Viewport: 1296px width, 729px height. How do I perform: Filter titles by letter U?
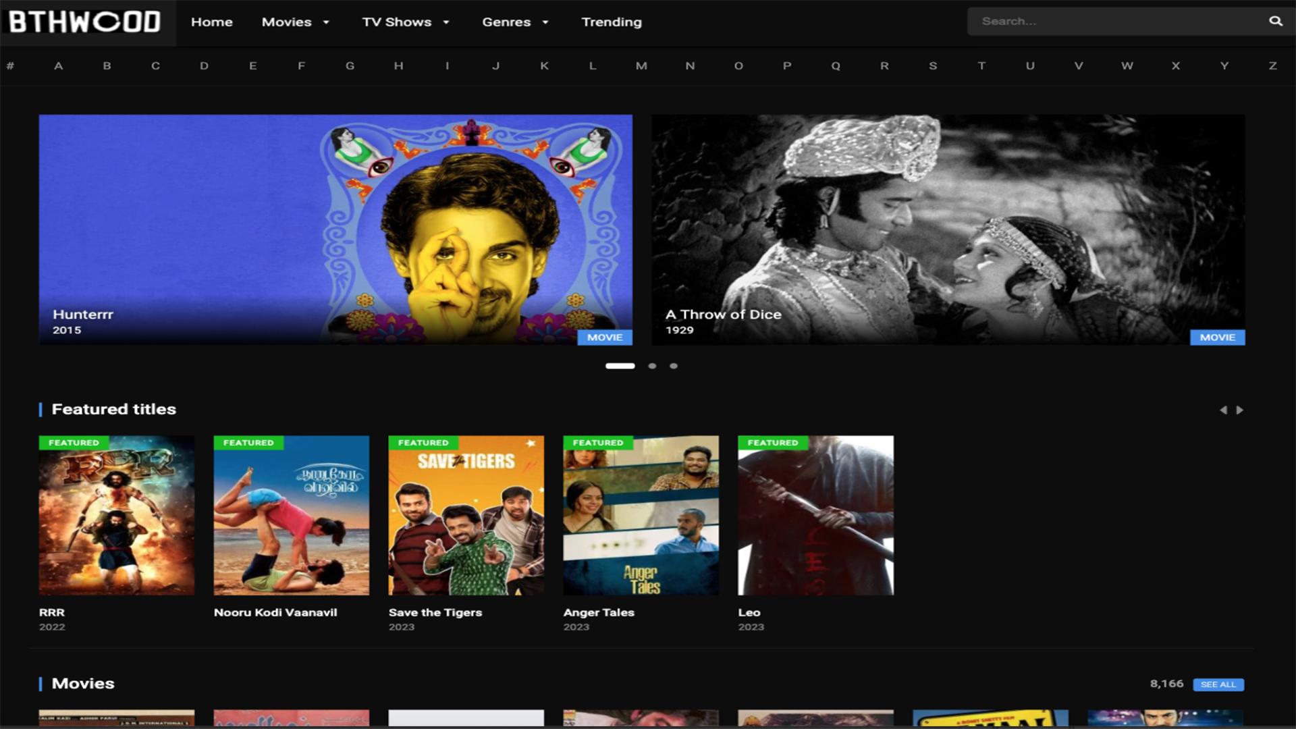click(x=1030, y=65)
